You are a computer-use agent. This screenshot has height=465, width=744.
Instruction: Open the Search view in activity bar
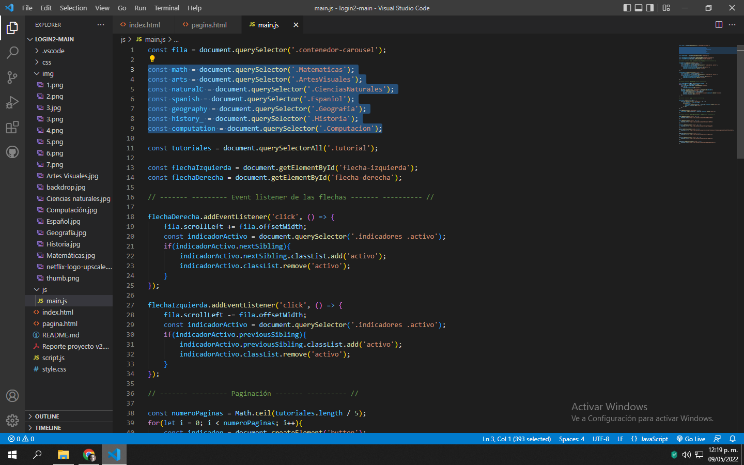(12, 53)
